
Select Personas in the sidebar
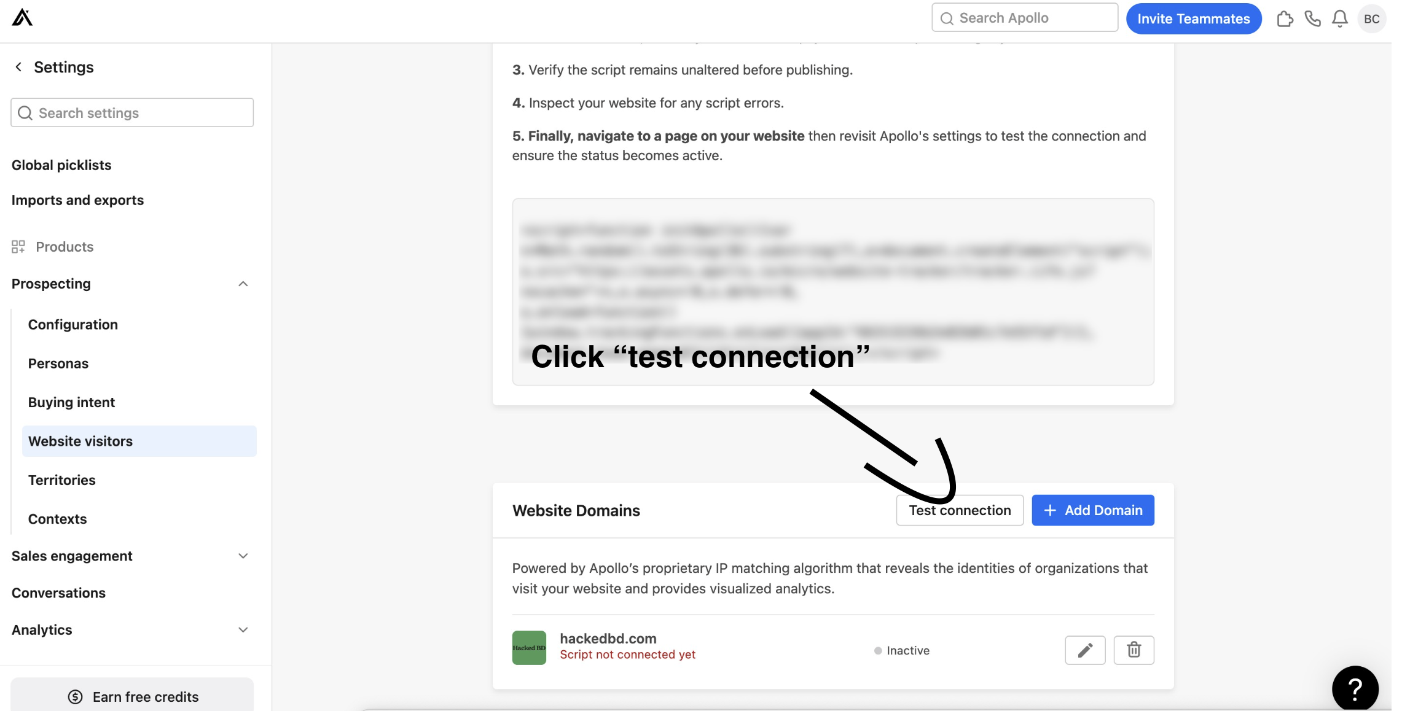coord(58,363)
